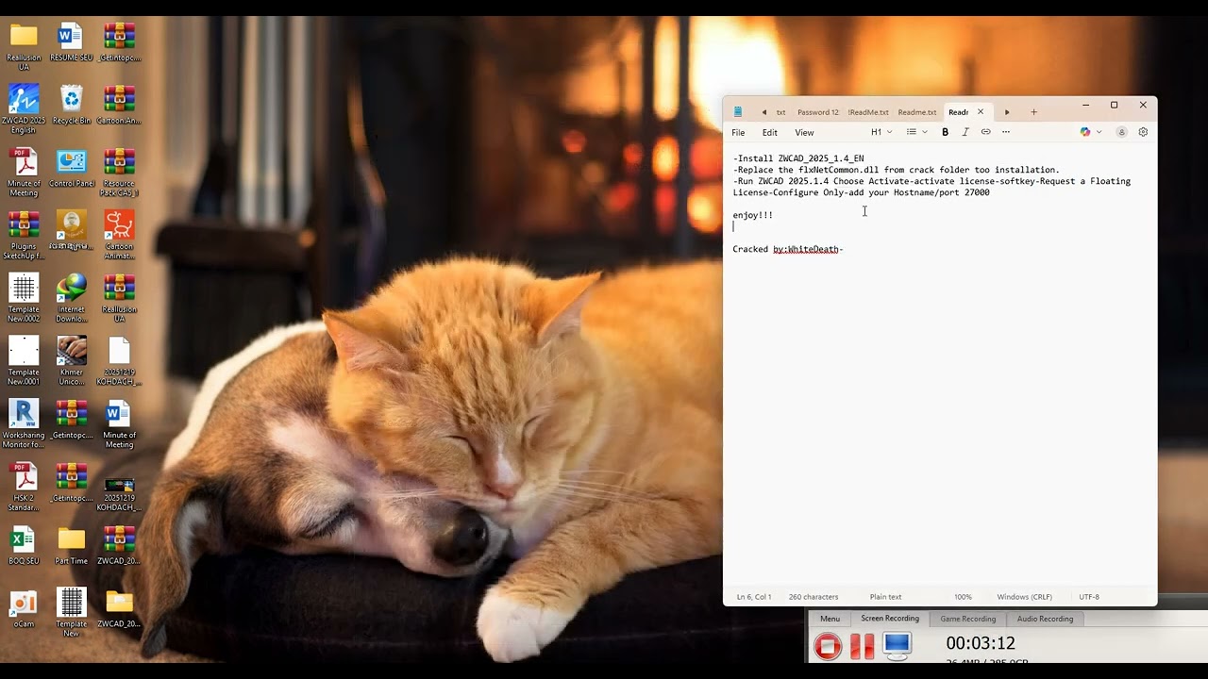Switch to the partially hidden txt tab
This screenshot has height=679, width=1208.
click(781, 112)
